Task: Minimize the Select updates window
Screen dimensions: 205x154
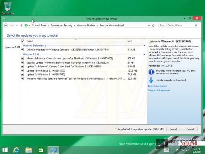Action: point(184,19)
